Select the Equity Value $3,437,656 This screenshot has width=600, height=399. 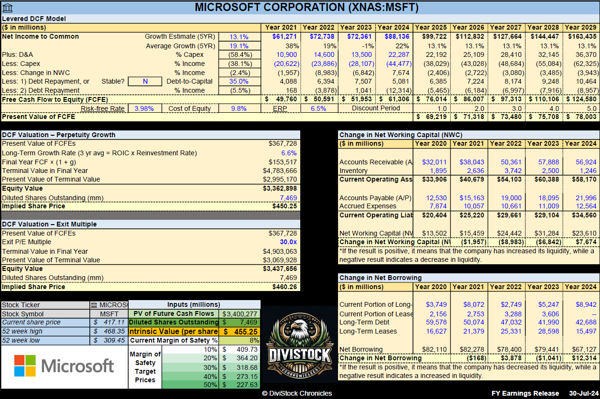pos(280,269)
